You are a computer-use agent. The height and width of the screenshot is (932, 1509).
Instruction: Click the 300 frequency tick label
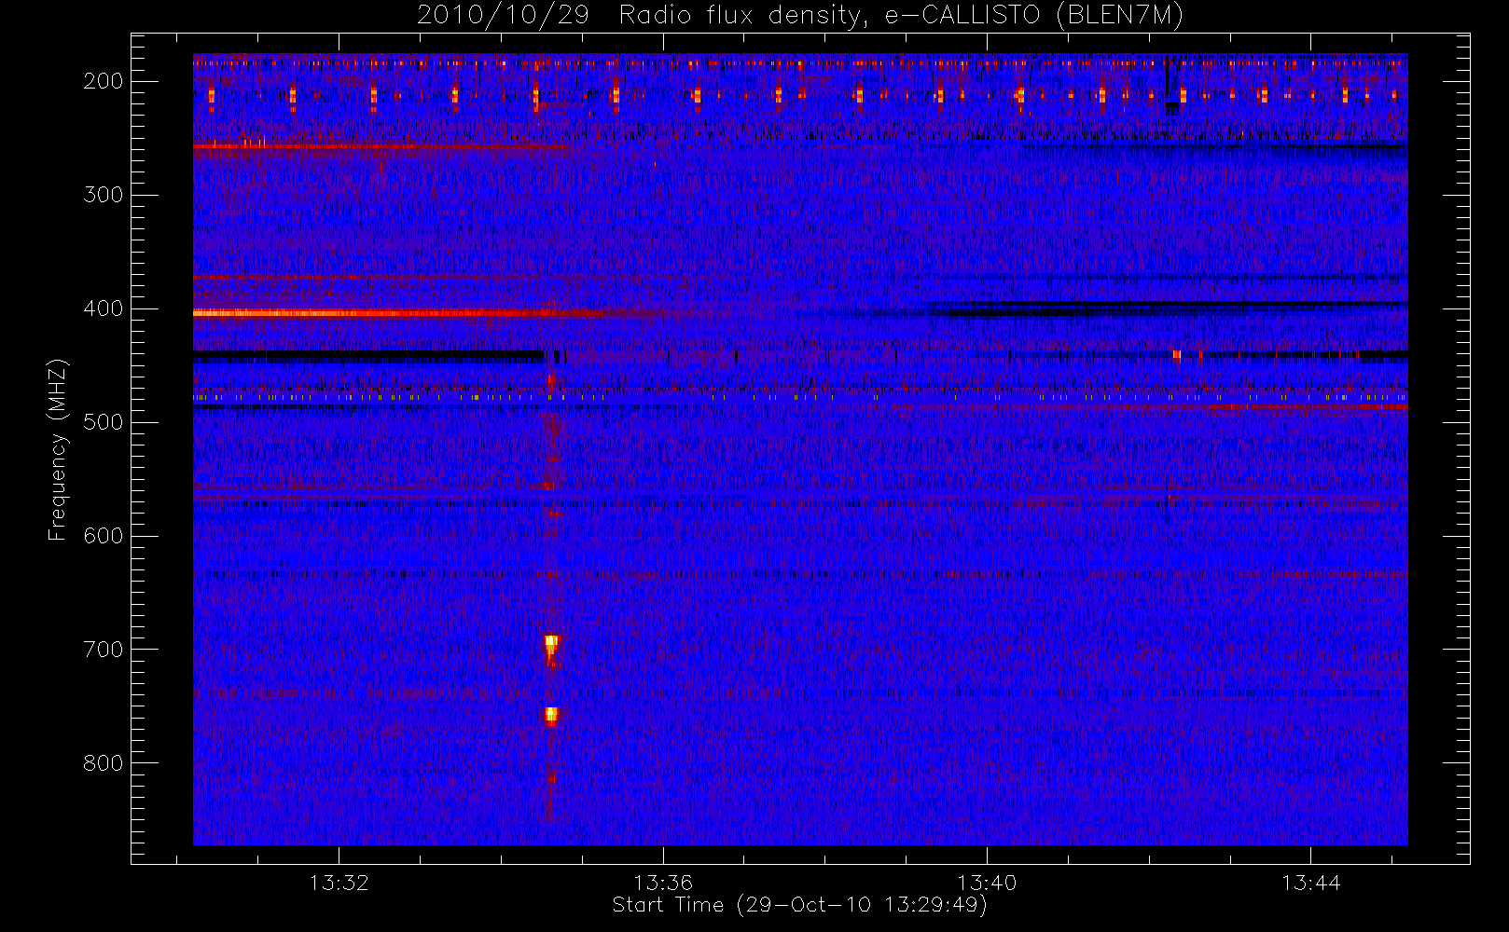(x=103, y=195)
